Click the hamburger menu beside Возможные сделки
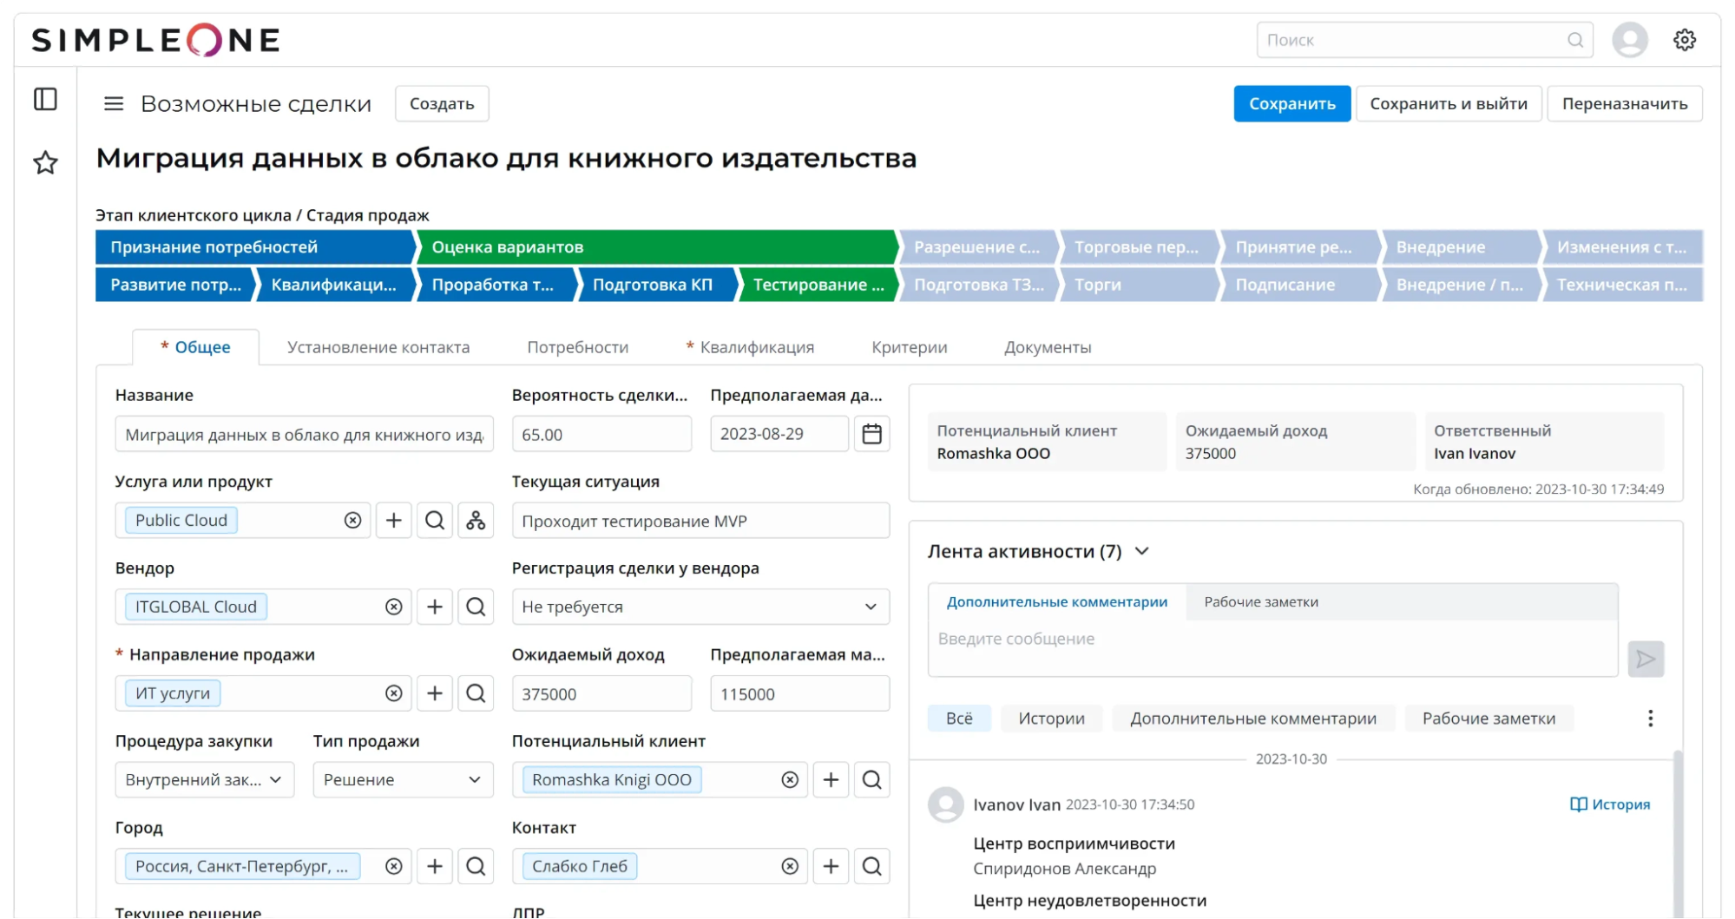1735x919 pixels. point(113,103)
